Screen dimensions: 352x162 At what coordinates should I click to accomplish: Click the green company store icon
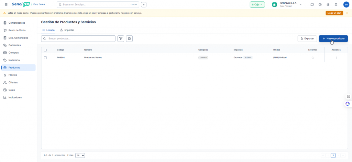[x=274, y=4]
